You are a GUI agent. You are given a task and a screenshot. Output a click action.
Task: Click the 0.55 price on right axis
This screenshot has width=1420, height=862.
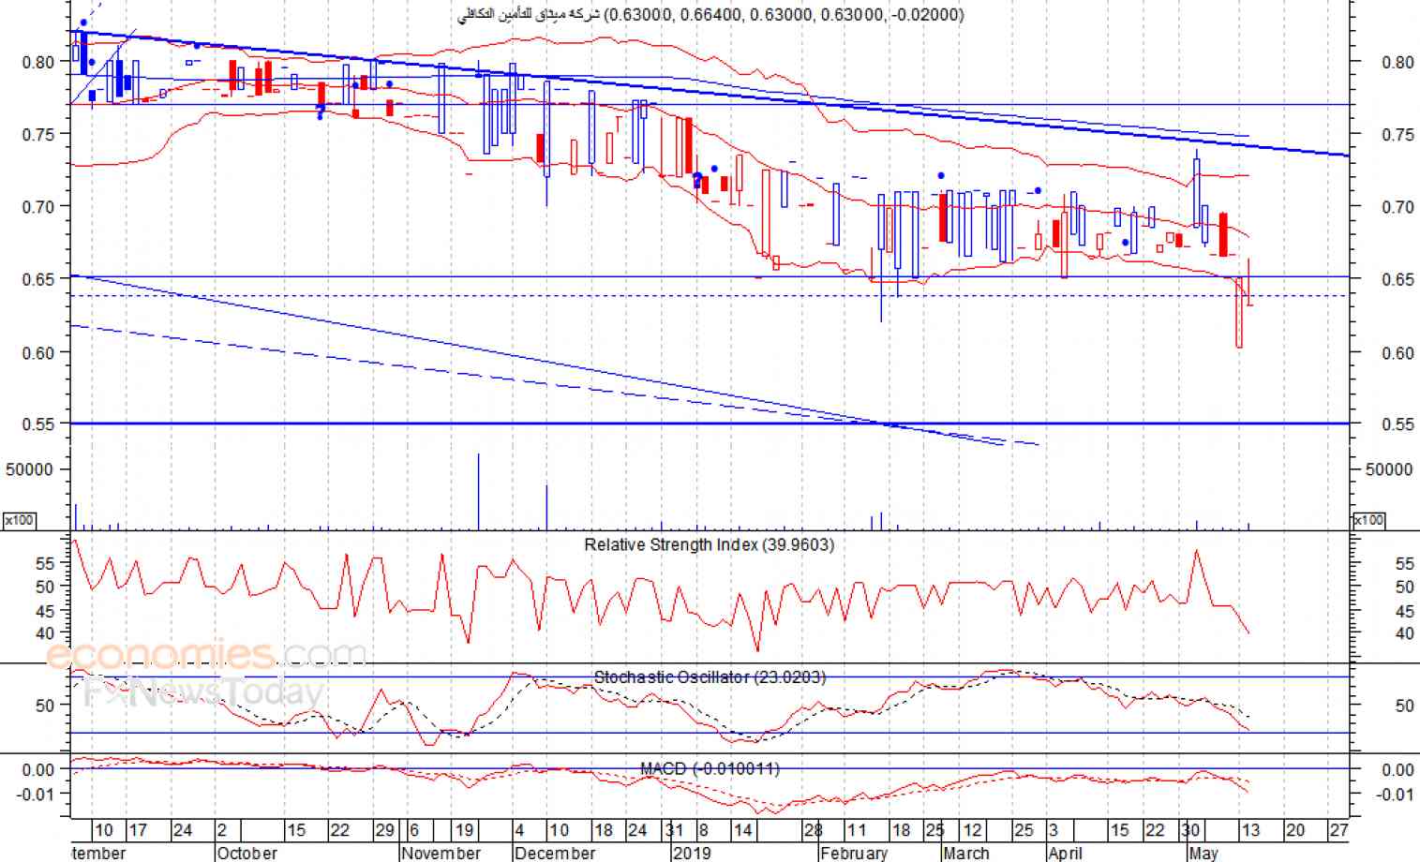click(1398, 424)
